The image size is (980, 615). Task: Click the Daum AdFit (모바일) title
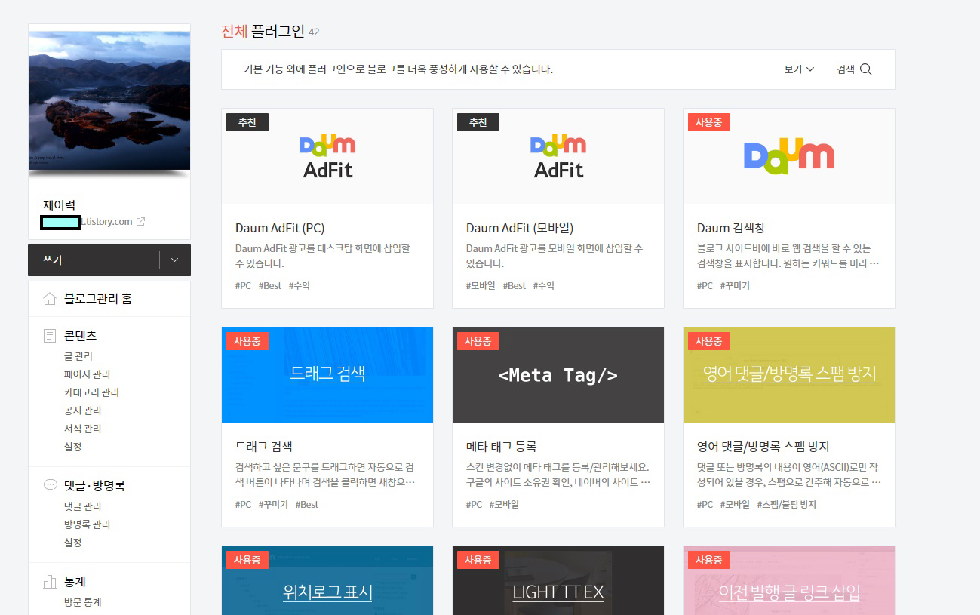pos(520,228)
